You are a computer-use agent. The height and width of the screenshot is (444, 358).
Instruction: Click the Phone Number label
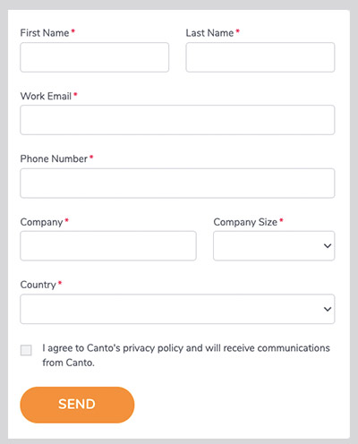pos(54,158)
